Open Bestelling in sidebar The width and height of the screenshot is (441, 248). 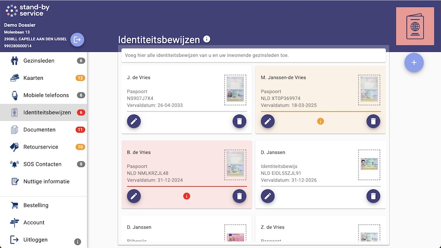point(44,205)
